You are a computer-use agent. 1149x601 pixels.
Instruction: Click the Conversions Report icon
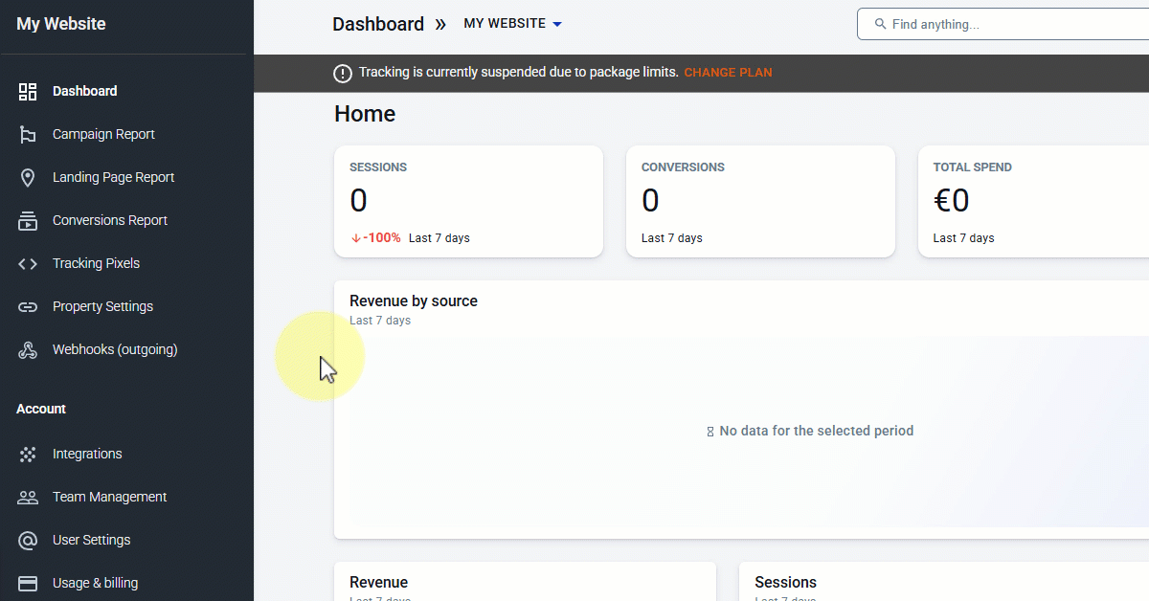pyautogui.click(x=28, y=221)
